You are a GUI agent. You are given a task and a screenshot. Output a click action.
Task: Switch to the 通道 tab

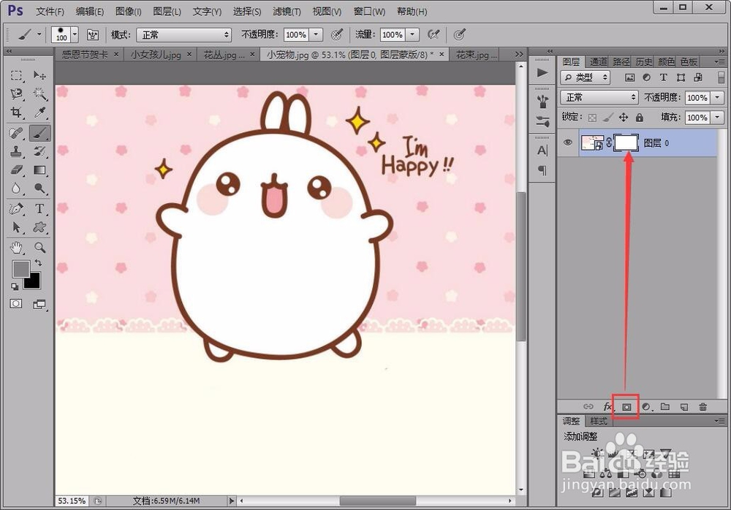pos(598,61)
